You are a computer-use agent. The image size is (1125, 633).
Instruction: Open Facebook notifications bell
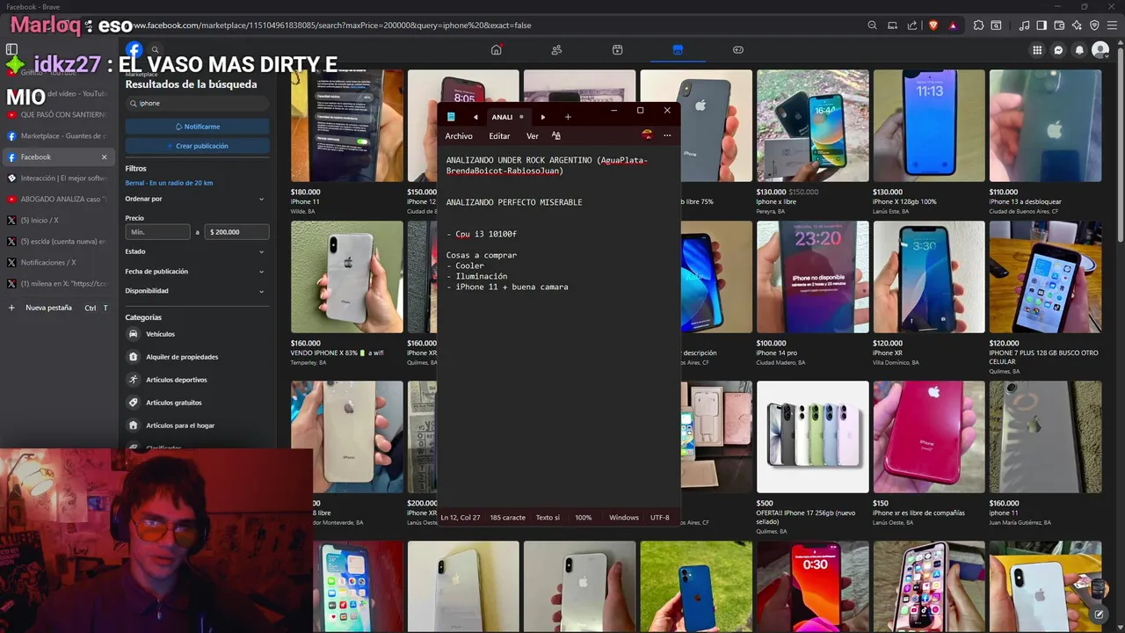point(1079,50)
